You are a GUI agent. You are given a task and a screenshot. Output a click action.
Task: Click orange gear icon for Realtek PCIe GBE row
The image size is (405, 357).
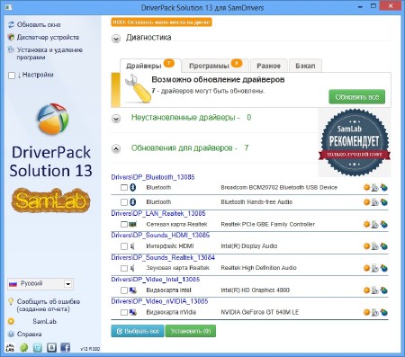[x=366, y=224]
